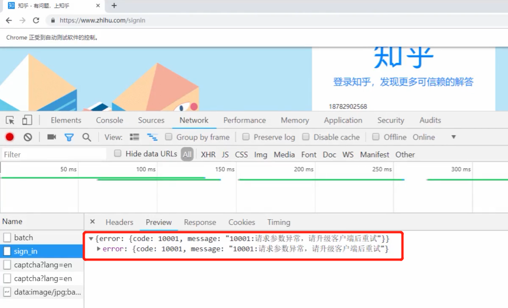Switch to the Sources tab
Screen dimensions: 508x308
(x=151, y=120)
